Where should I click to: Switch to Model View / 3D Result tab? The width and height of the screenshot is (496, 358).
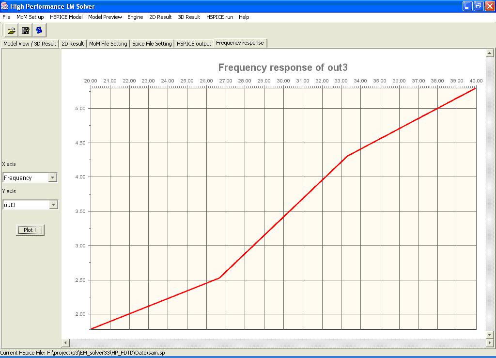[x=30, y=44]
